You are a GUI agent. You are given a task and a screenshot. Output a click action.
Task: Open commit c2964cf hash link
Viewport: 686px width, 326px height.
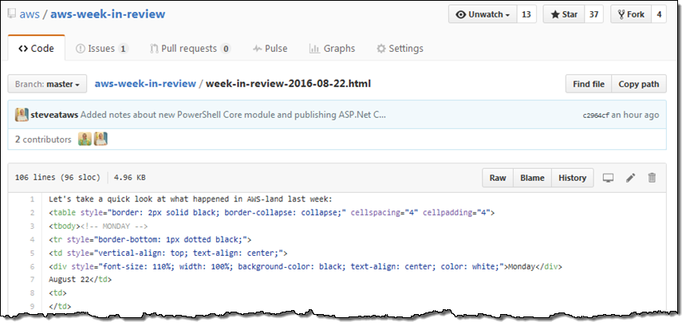tap(596, 116)
